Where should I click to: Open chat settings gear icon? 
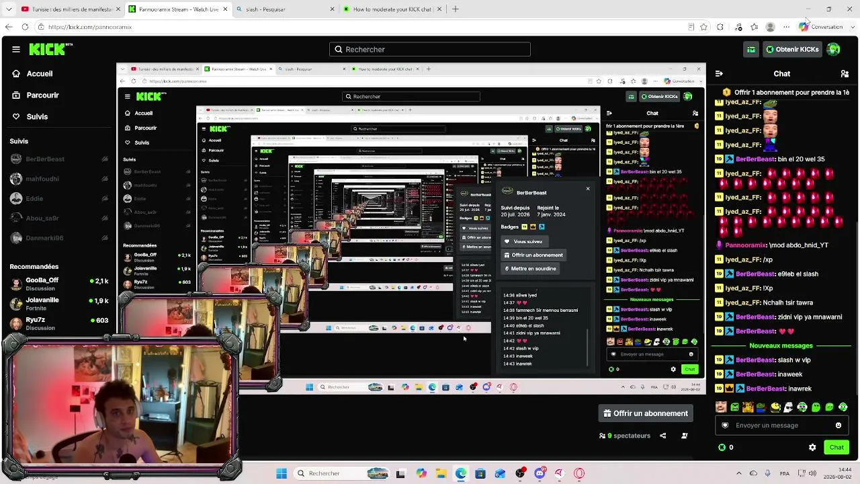[x=812, y=447]
